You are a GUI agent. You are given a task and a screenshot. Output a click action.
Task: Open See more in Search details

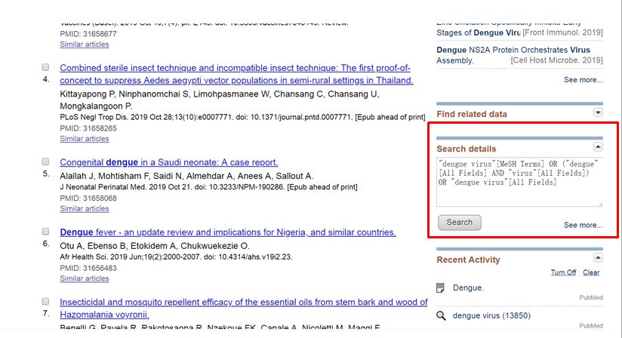(583, 225)
